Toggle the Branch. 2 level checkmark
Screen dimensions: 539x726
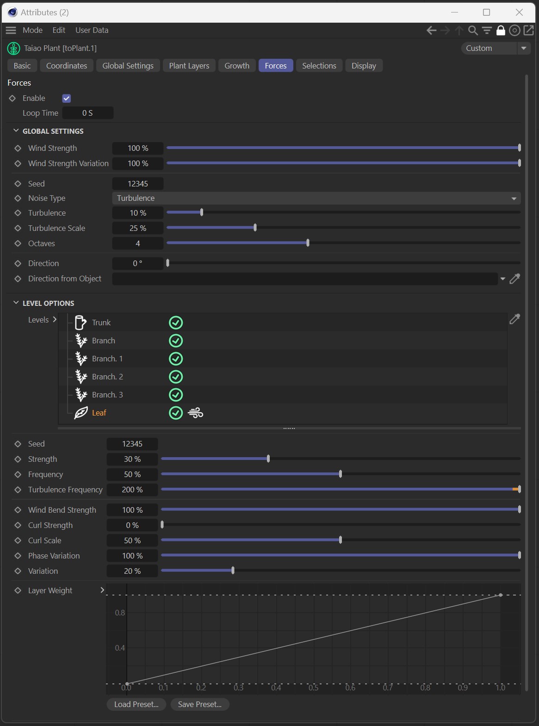click(176, 377)
